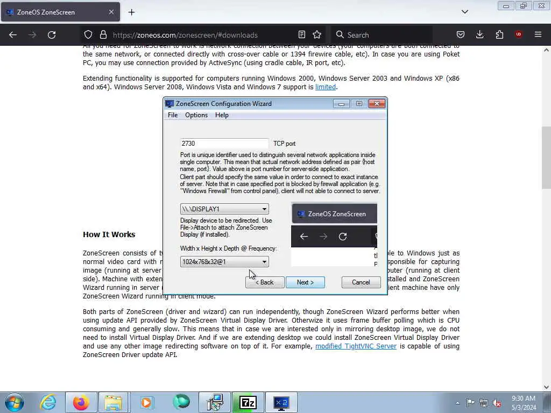Open the extensions puzzle icon
The height and width of the screenshot is (413, 551).
coord(499,35)
